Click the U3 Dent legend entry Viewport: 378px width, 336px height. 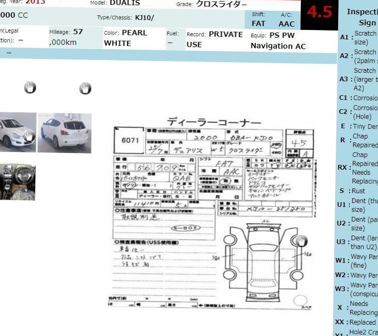coord(357,242)
